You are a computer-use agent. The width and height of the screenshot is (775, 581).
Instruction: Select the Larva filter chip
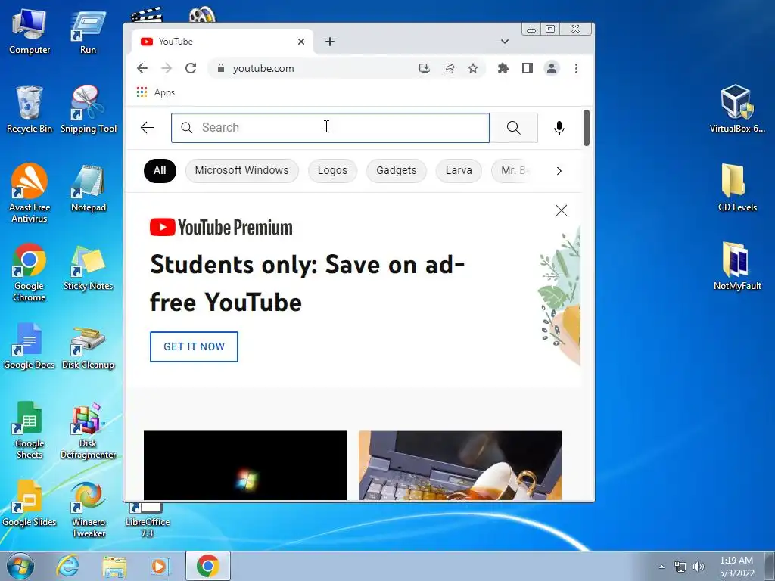pyautogui.click(x=459, y=170)
